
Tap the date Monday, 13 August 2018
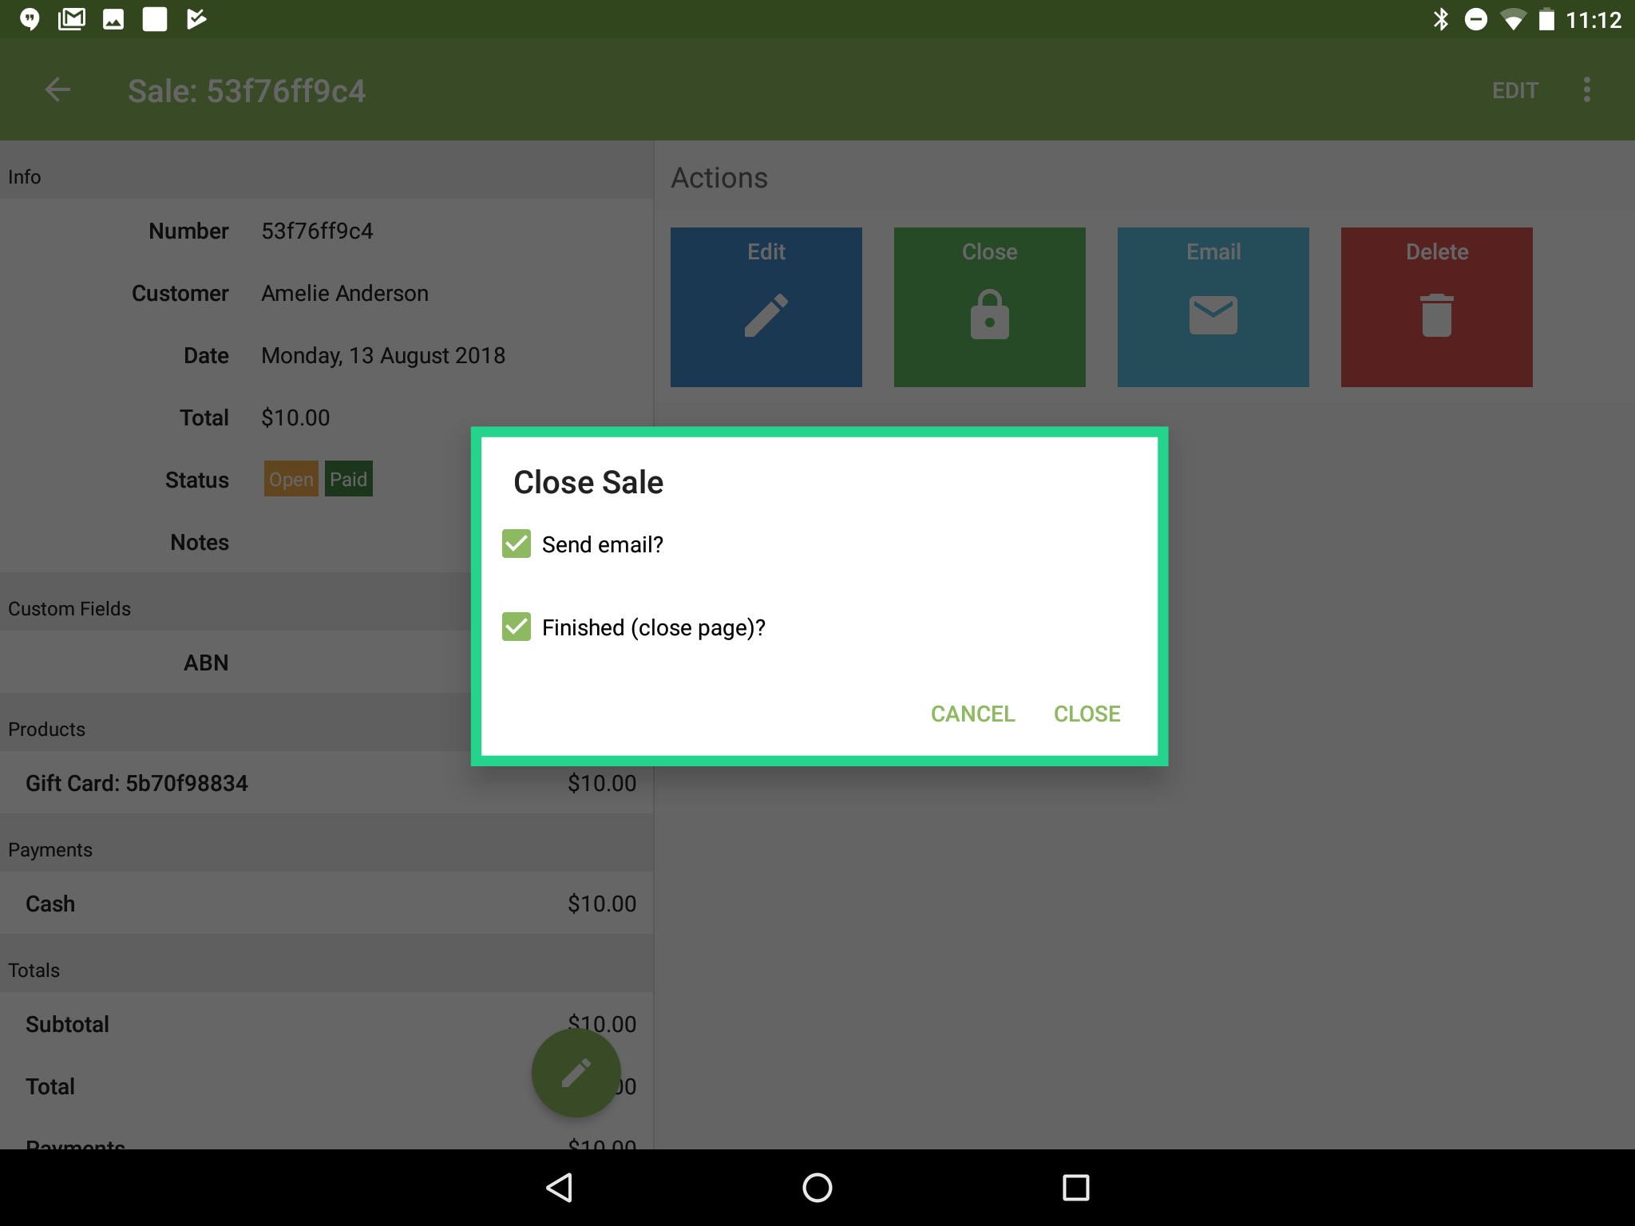coord(383,356)
